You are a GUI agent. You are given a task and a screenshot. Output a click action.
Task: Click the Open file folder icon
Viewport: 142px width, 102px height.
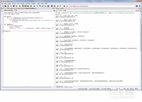click(x=5, y=6)
